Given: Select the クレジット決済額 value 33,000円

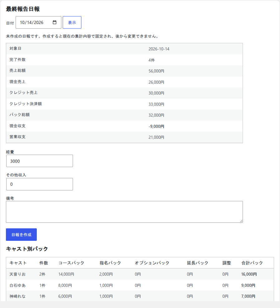Looking at the screenshot, I should [x=156, y=104].
